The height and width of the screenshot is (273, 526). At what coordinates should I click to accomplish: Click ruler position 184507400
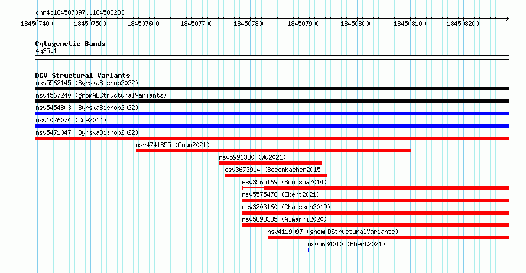(37, 24)
